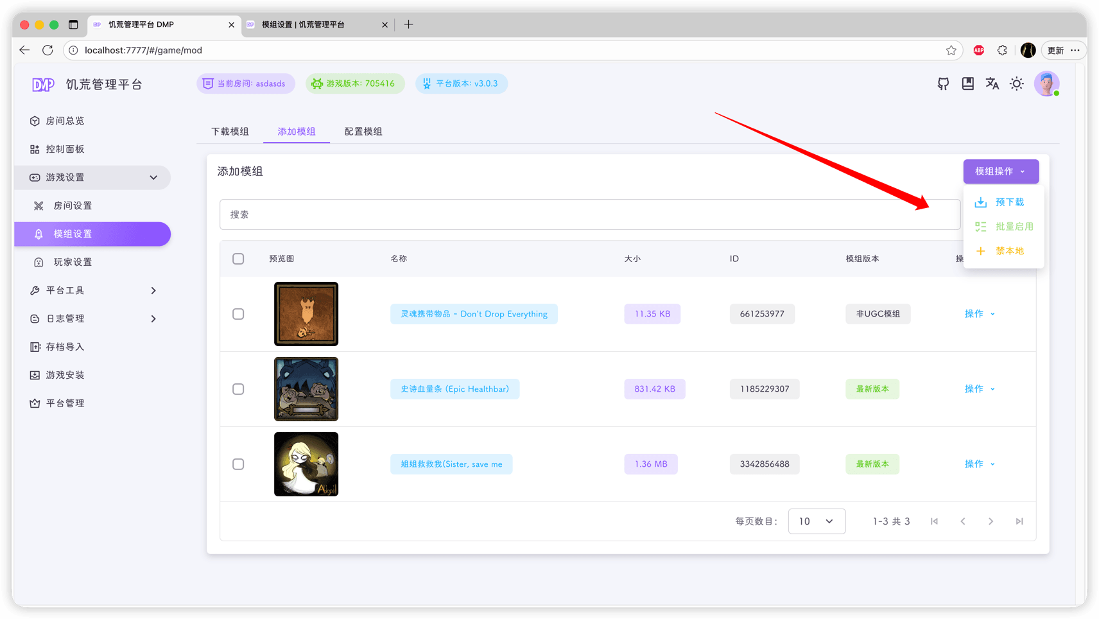Click the DMP logo icon
Image resolution: width=1099 pixels, height=619 pixels.
coord(43,85)
